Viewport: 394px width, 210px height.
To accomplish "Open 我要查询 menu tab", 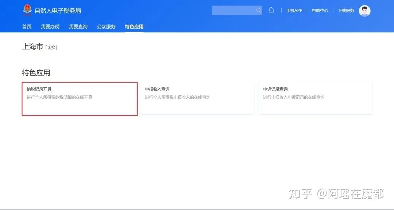I will [x=78, y=27].
